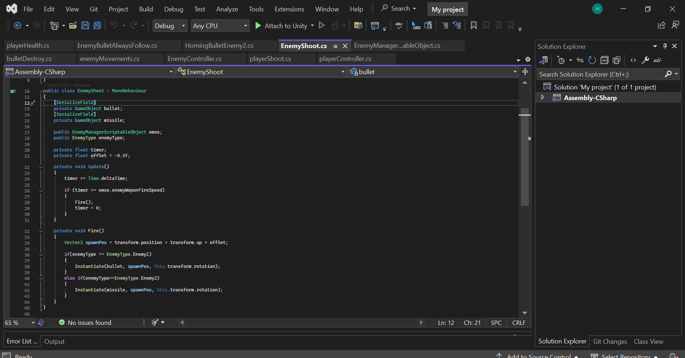Click Sync with Active Document icon

(x=580, y=60)
